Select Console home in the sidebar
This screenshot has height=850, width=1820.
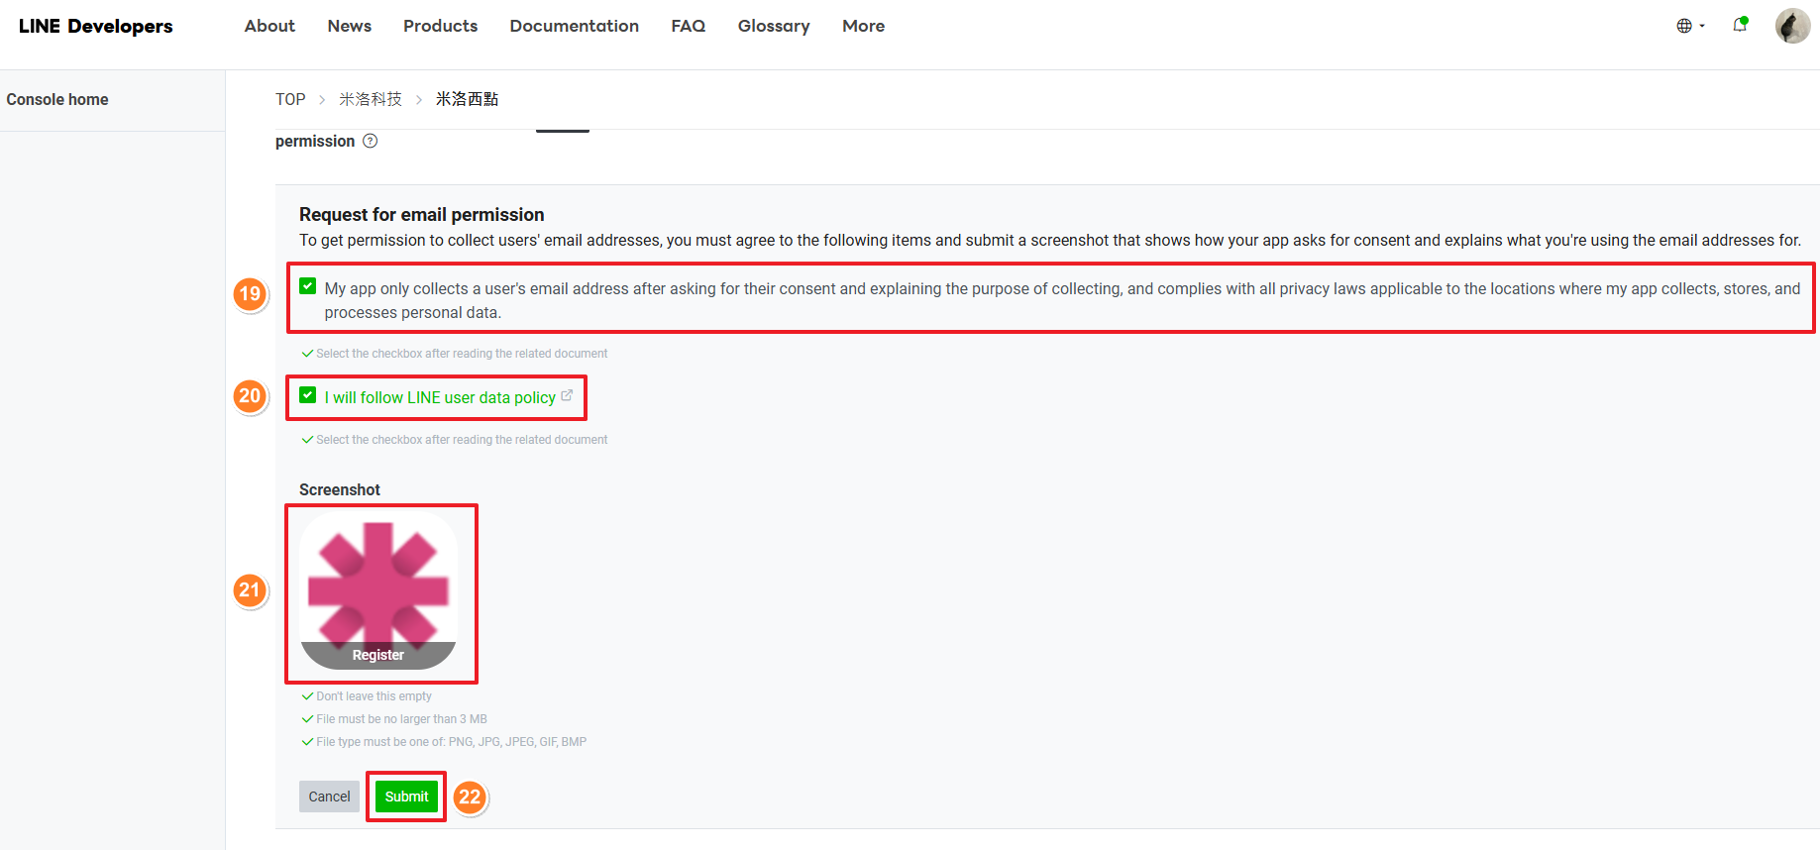pos(57,99)
